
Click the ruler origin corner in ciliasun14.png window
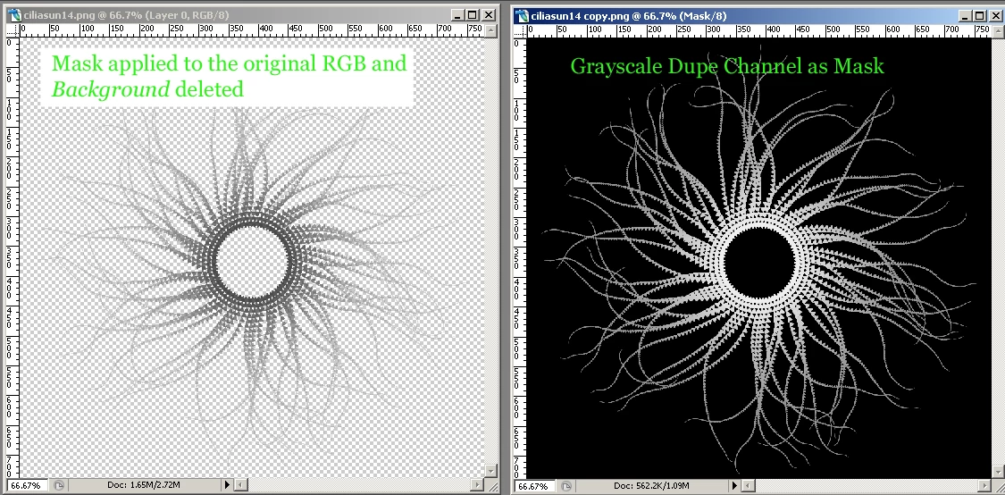pos(13,30)
